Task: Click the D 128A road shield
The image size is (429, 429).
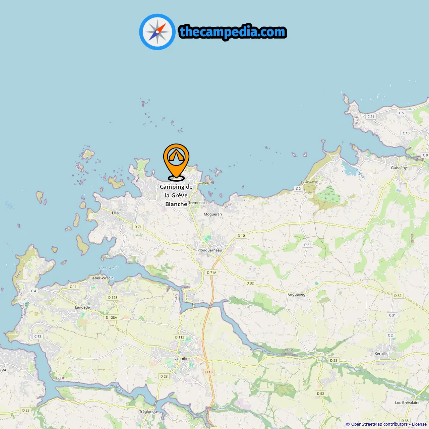Action: (112, 317)
